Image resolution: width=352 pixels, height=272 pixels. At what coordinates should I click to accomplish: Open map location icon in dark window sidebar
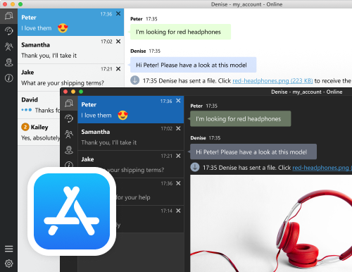pyautogui.click(x=69, y=150)
